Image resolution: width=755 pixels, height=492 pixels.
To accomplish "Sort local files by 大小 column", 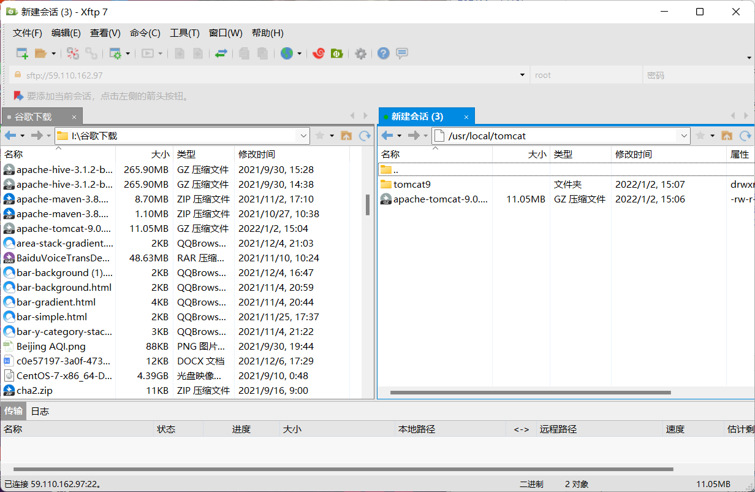I will tap(145, 155).
